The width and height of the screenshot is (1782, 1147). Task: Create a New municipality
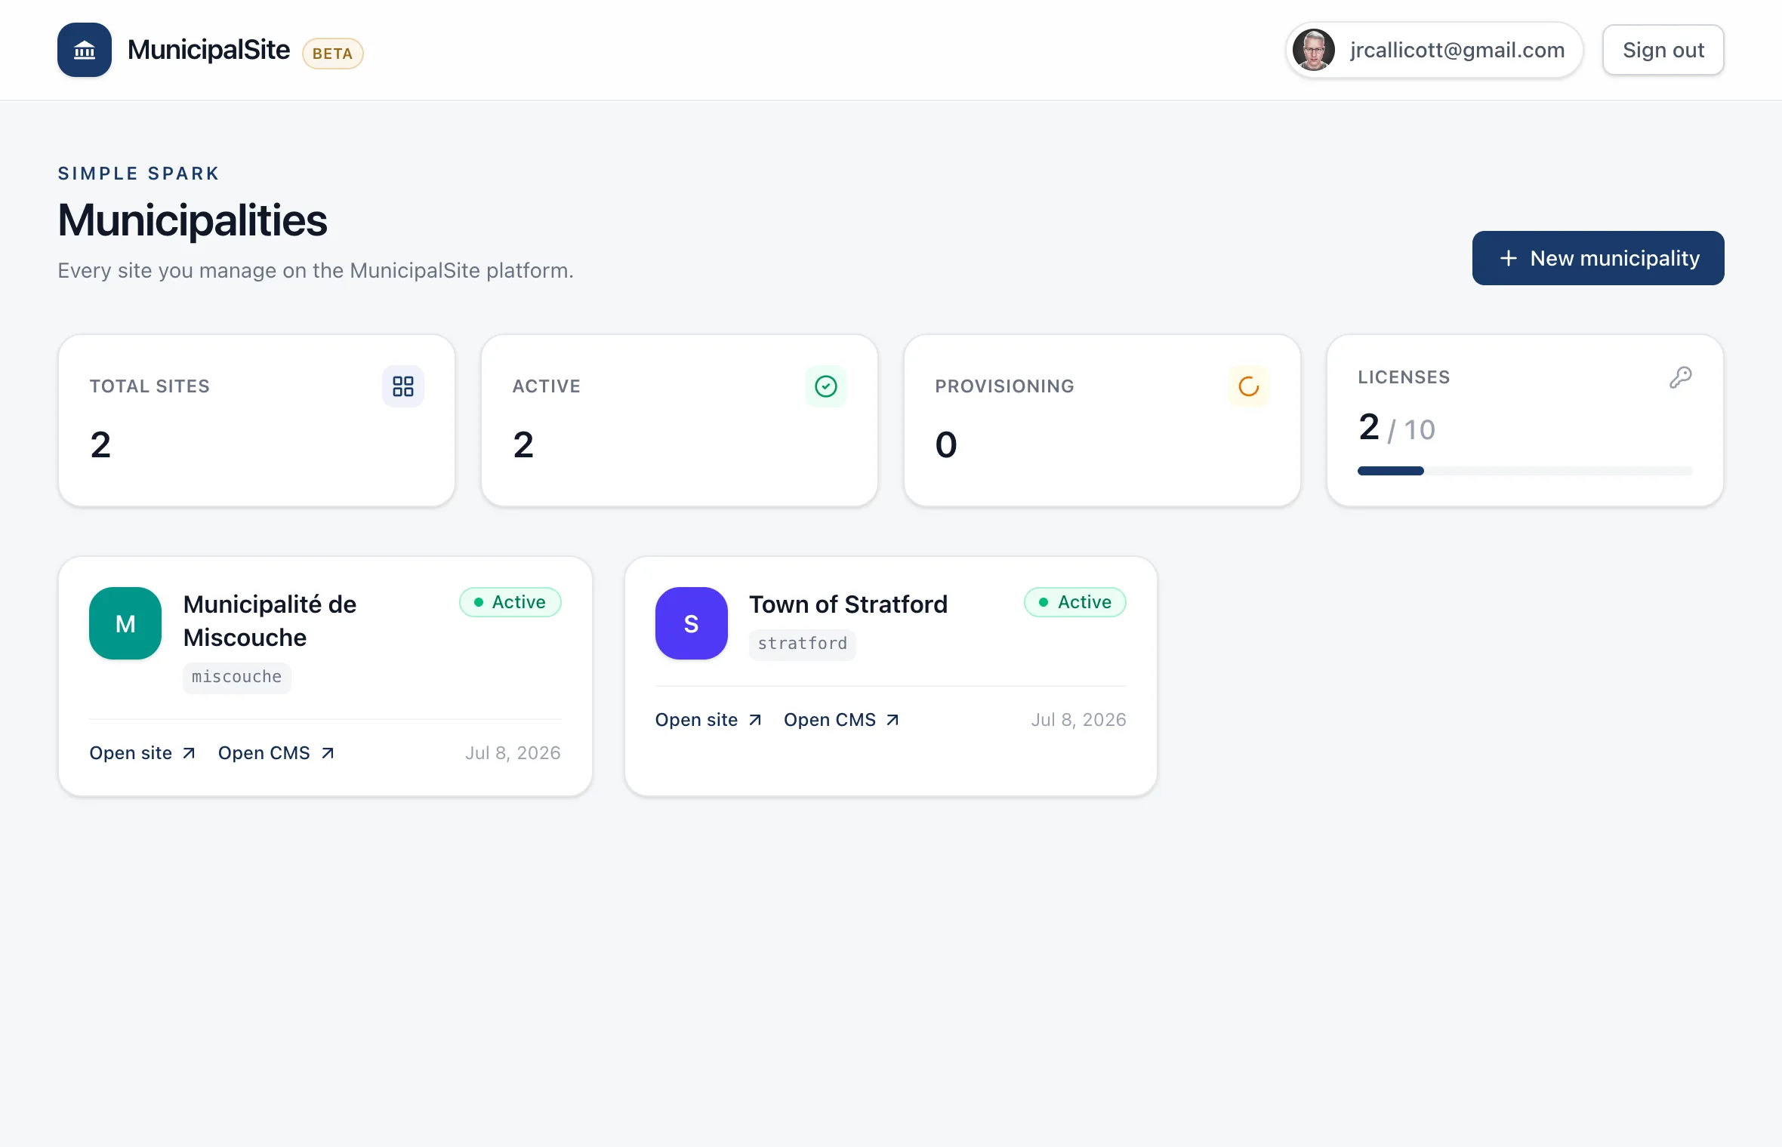(1599, 258)
